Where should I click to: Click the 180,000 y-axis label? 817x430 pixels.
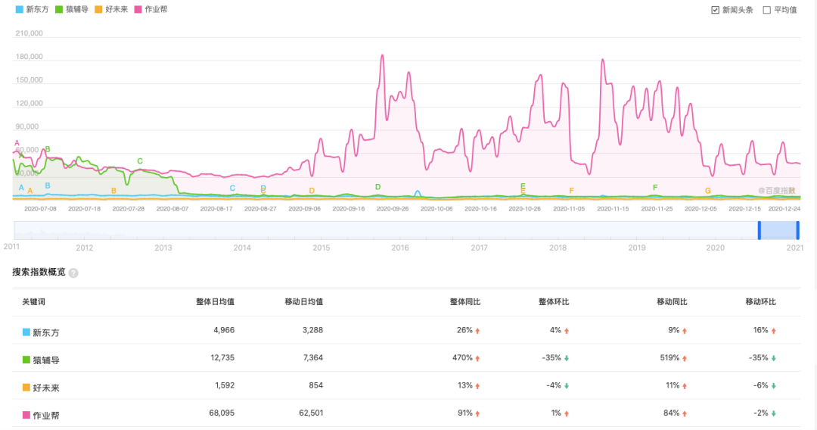[x=30, y=57]
